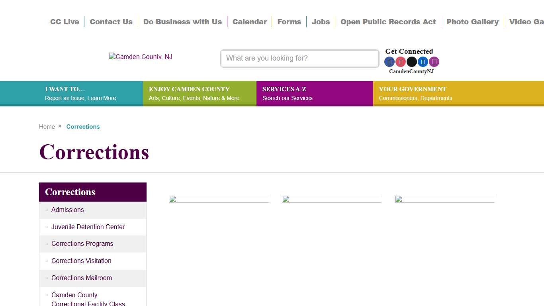Open Calendar in the top navigation
Viewport: 544px width, 306px height.
249,22
